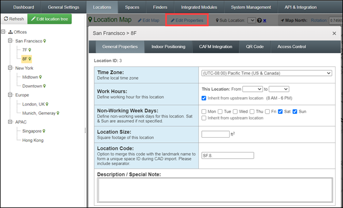The width and height of the screenshot is (343, 208).
Task: Click the sidebar splitter handle dots
Action: pyautogui.click(x=85, y=131)
